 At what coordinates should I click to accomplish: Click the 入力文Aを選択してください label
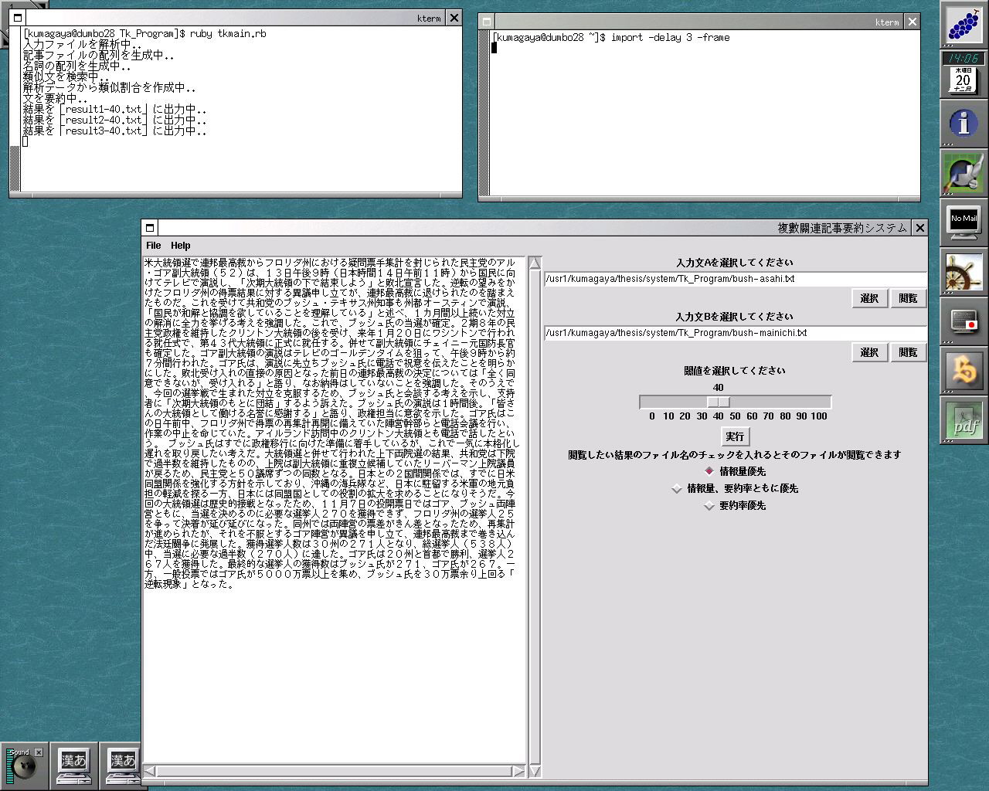coord(735,263)
